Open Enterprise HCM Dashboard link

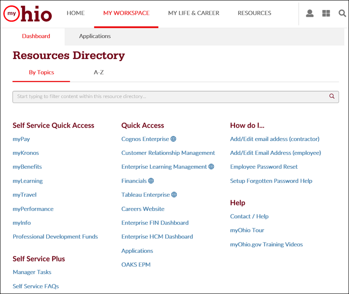(157, 236)
